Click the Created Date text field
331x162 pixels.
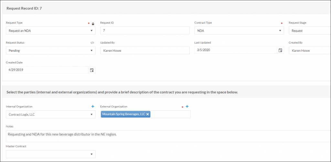pos(47,70)
